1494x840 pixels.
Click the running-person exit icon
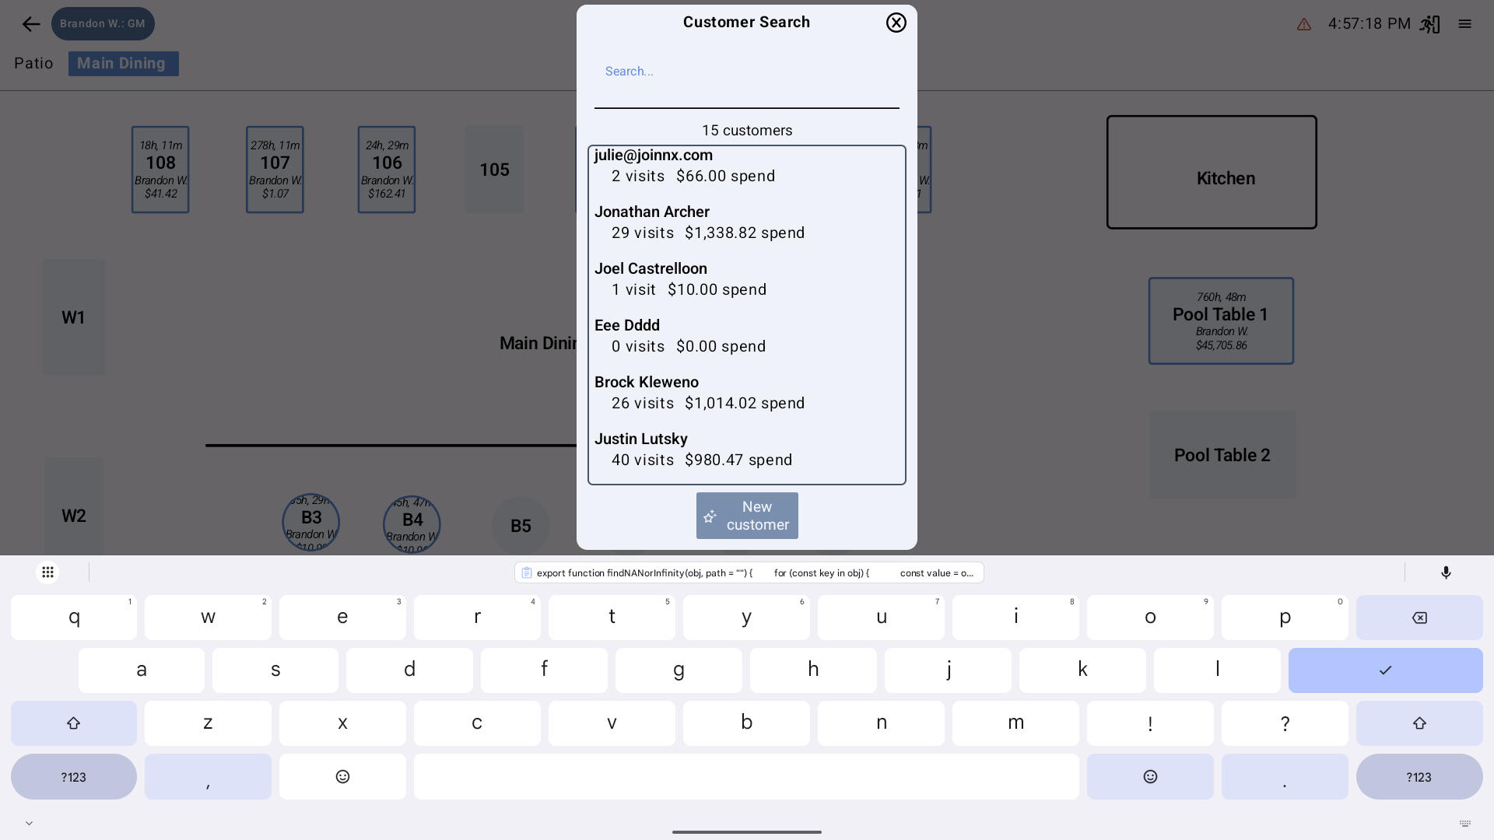coord(1429,24)
